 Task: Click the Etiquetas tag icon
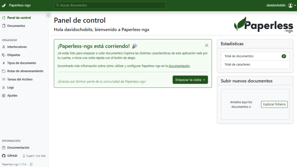click(x=4, y=55)
